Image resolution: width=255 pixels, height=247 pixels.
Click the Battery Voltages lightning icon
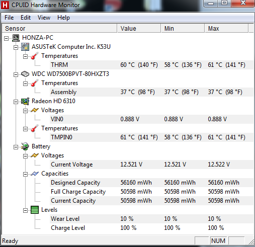35,155
